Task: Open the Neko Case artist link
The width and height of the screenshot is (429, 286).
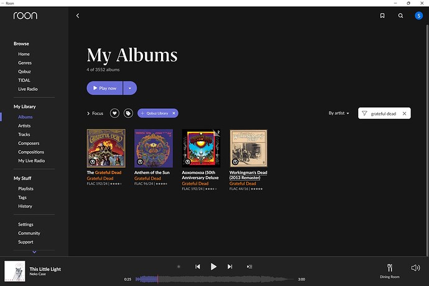Action: 38,274
